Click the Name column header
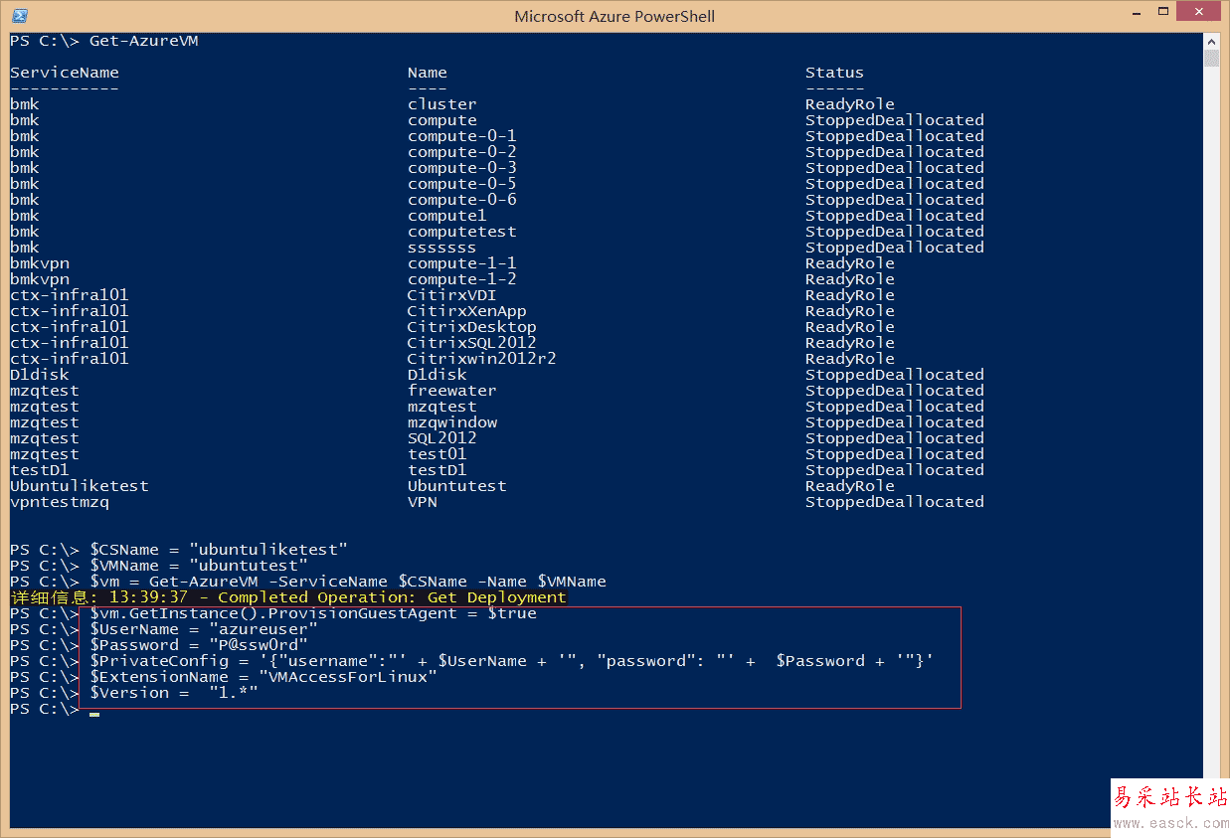This screenshot has width=1230, height=838. [427, 73]
